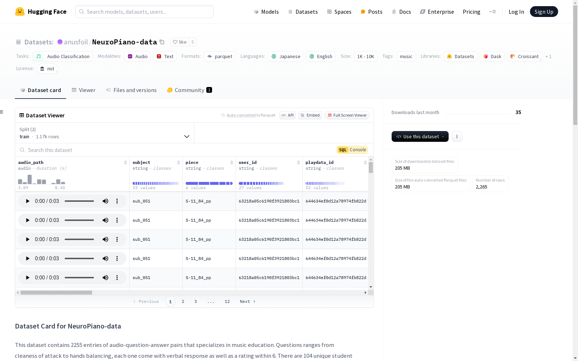Viewport: 578px width, 361px height.
Task: Open the Pricing page
Action: pyautogui.click(x=471, y=12)
